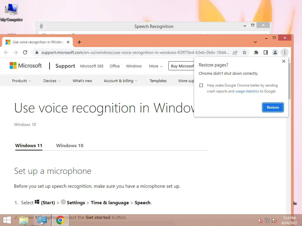Bookmark this page with the star icon
This screenshot has width=302, height=226.
tap(244, 52)
